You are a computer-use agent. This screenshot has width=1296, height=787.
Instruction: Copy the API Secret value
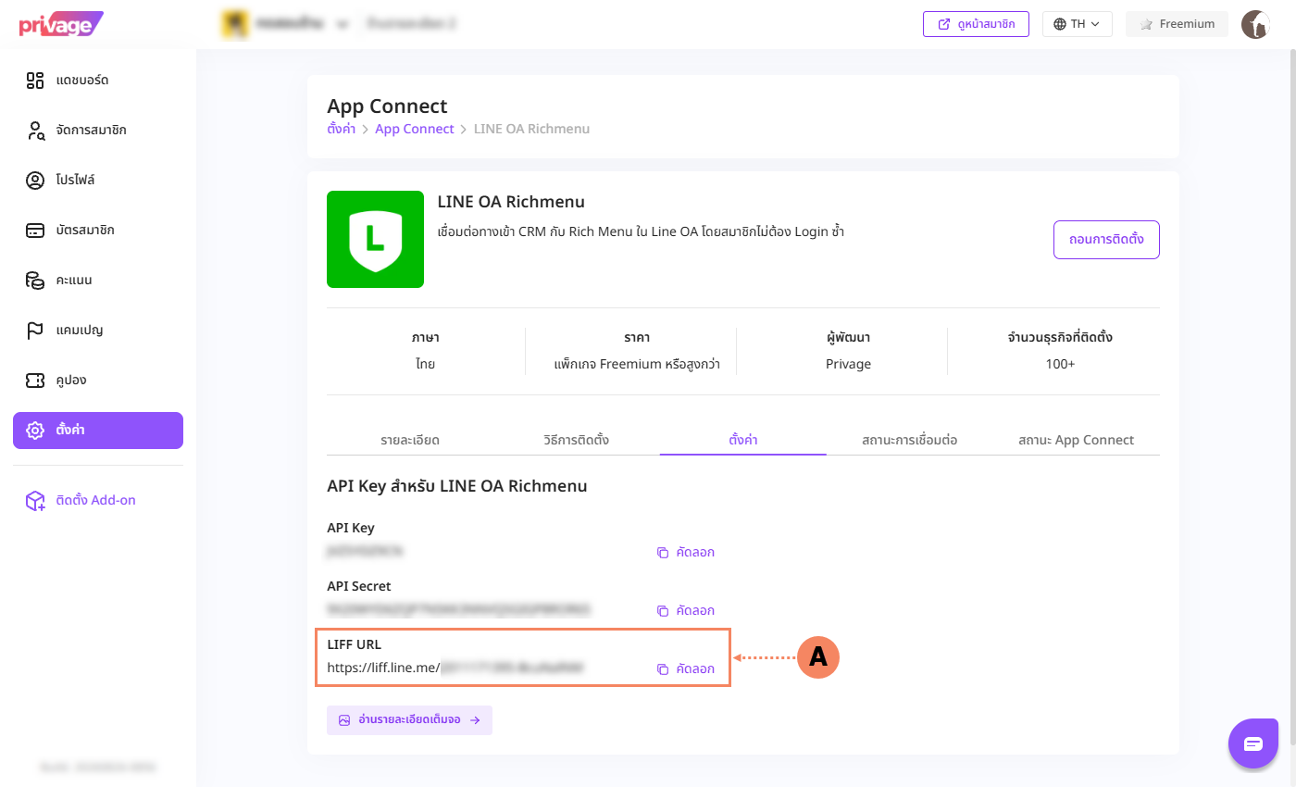686,611
